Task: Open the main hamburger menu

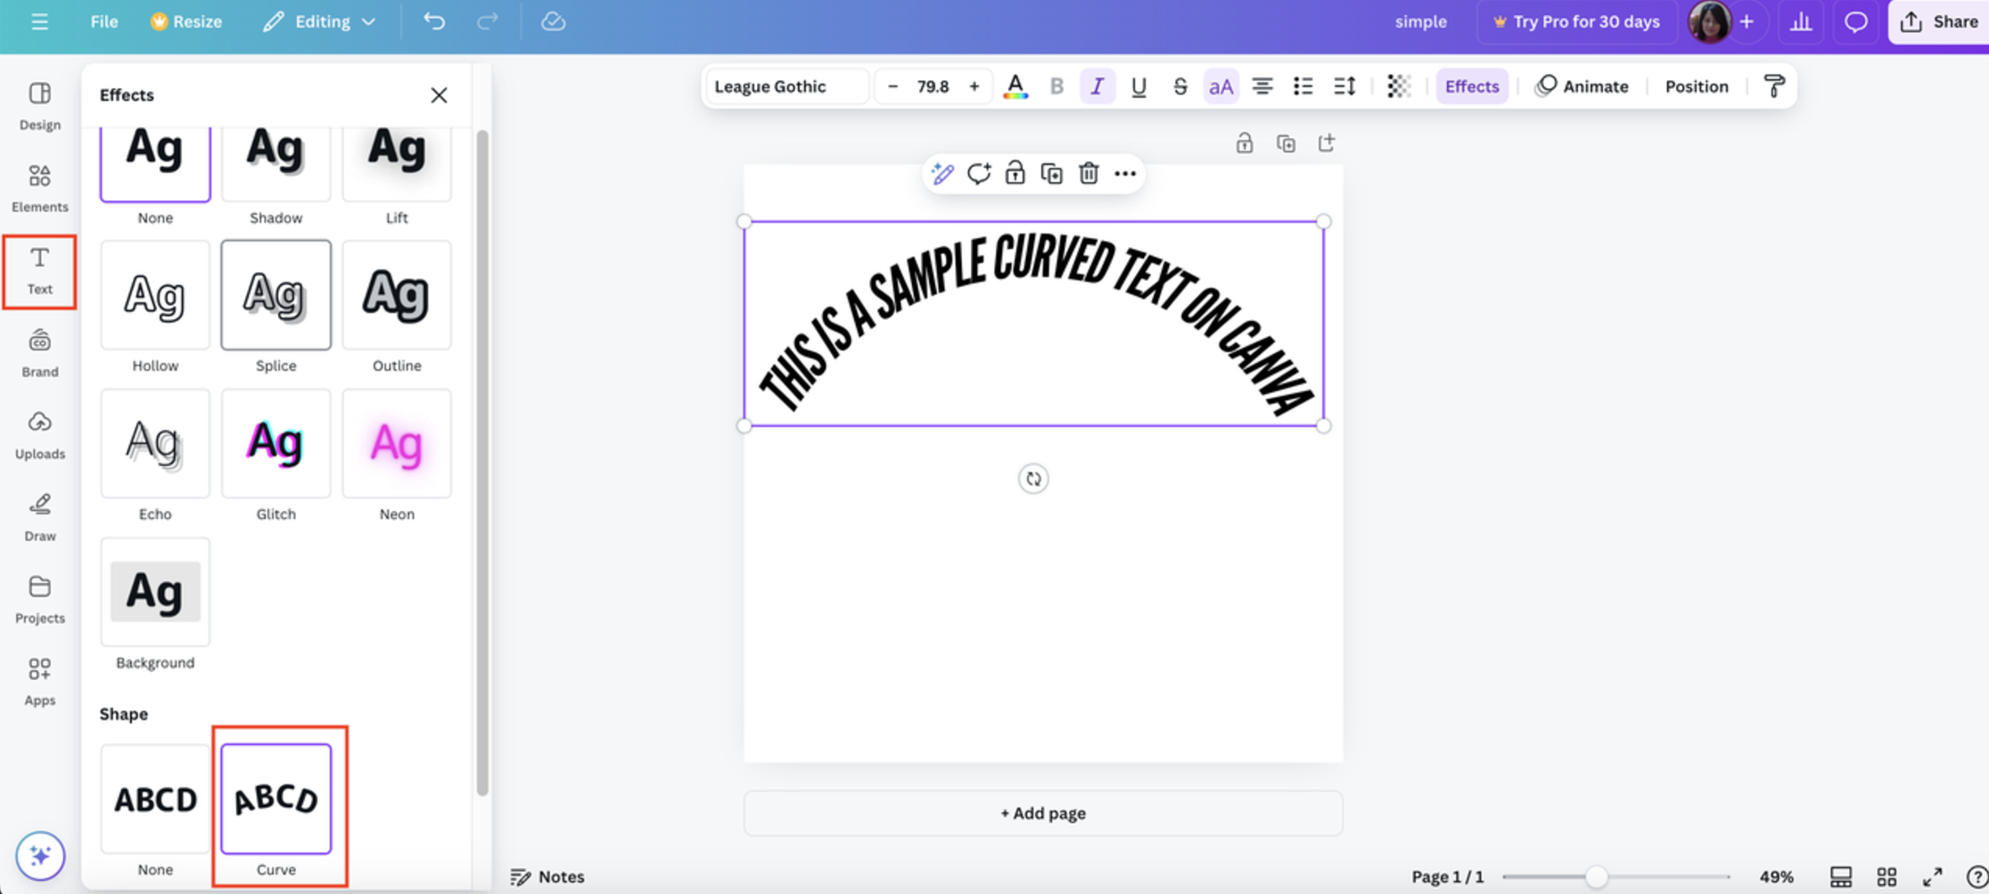Action: click(39, 21)
